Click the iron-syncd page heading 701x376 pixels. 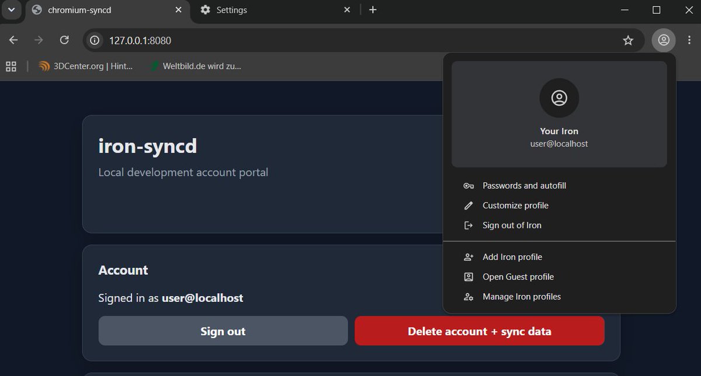[x=148, y=146]
